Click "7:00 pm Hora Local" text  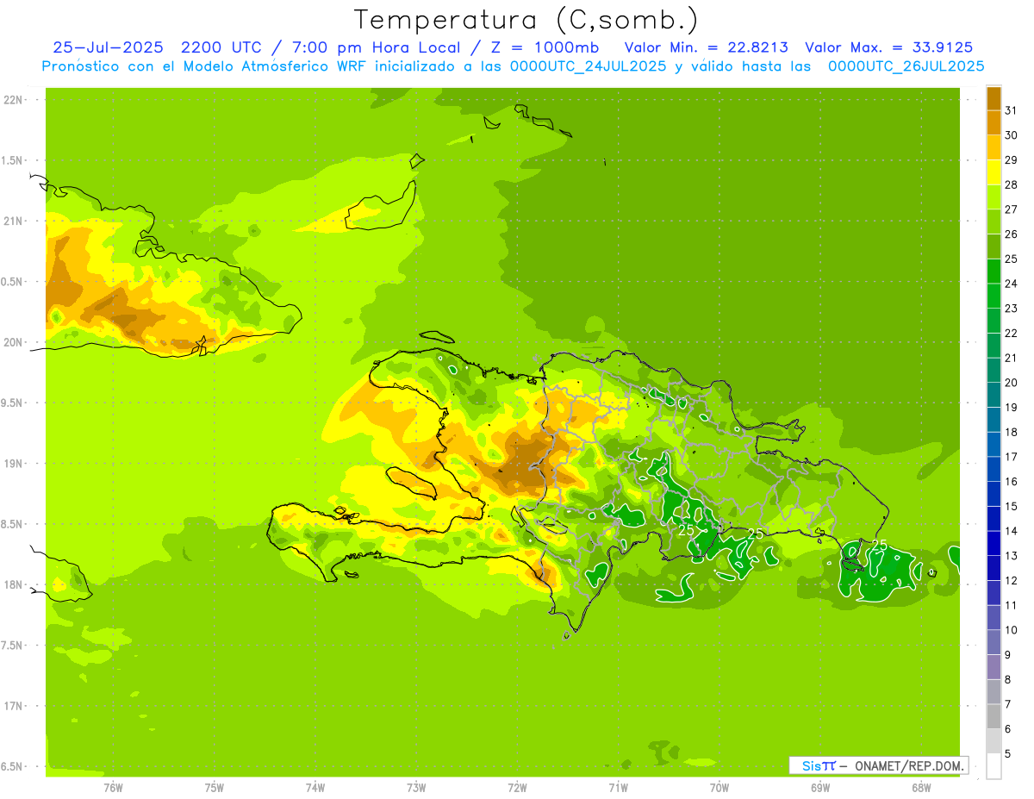[x=377, y=48]
